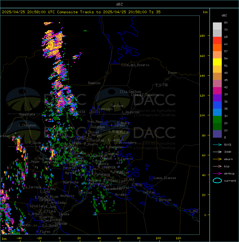Pick the orange swatch between 60 and 57
The width and height of the screenshot is (239, 242).
pos(217,47)
